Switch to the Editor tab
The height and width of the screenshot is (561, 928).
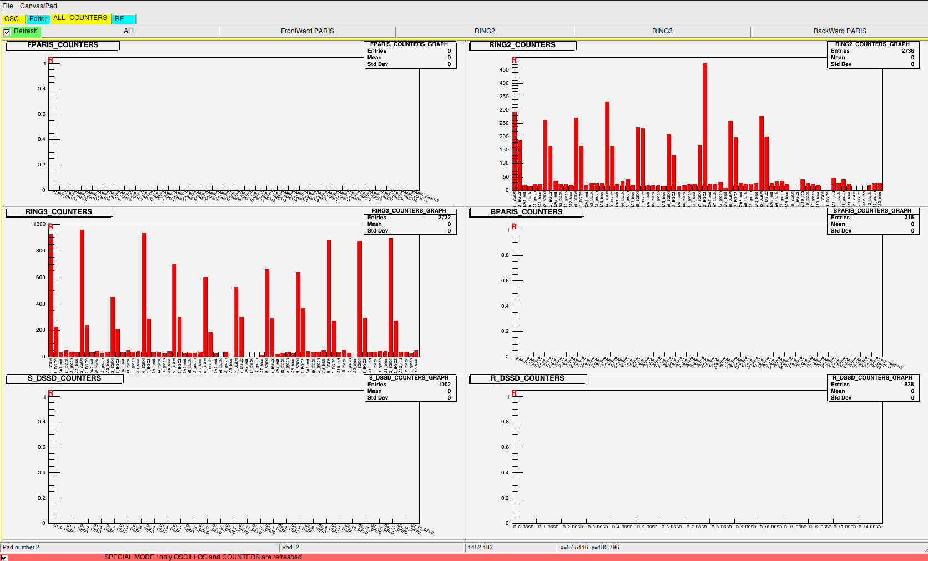[x=38, y=19]
